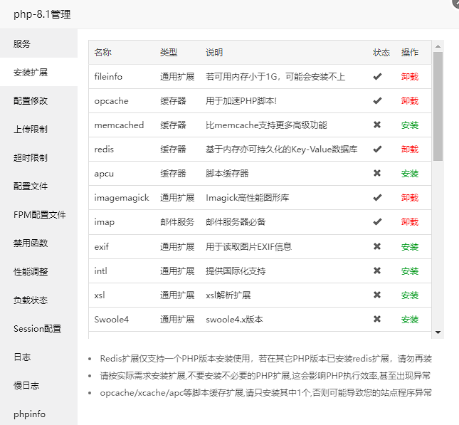Install the xsl extension
Viewport: 459px width, 425px height.
[x=409, y=295]
